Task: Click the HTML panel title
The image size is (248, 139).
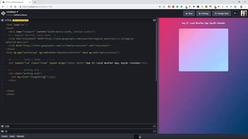Action: coord(8,20)
